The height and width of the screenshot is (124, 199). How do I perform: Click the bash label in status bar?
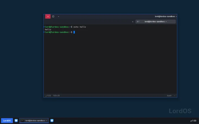(169, 96)
